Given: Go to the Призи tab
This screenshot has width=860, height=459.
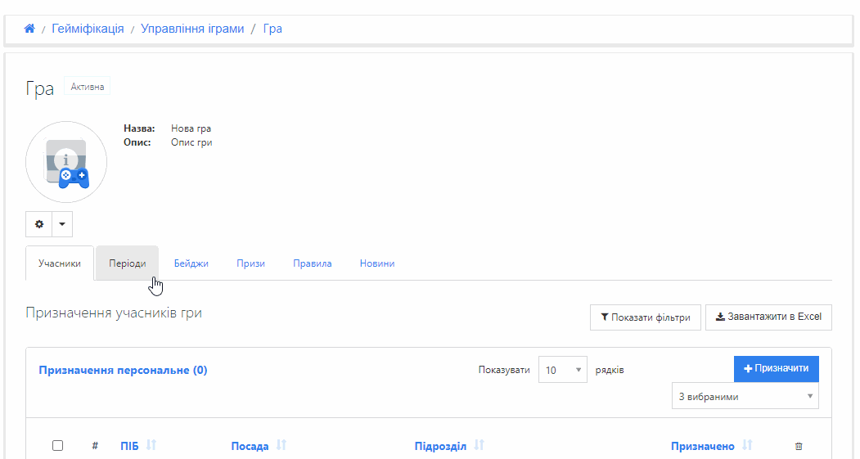Looking at the screenshot, I should [250, 263].
